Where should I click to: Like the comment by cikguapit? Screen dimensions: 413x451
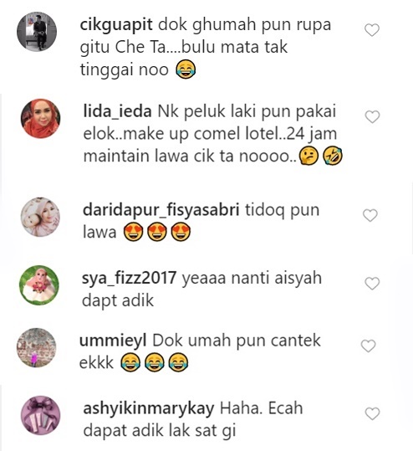coord(372,30)
